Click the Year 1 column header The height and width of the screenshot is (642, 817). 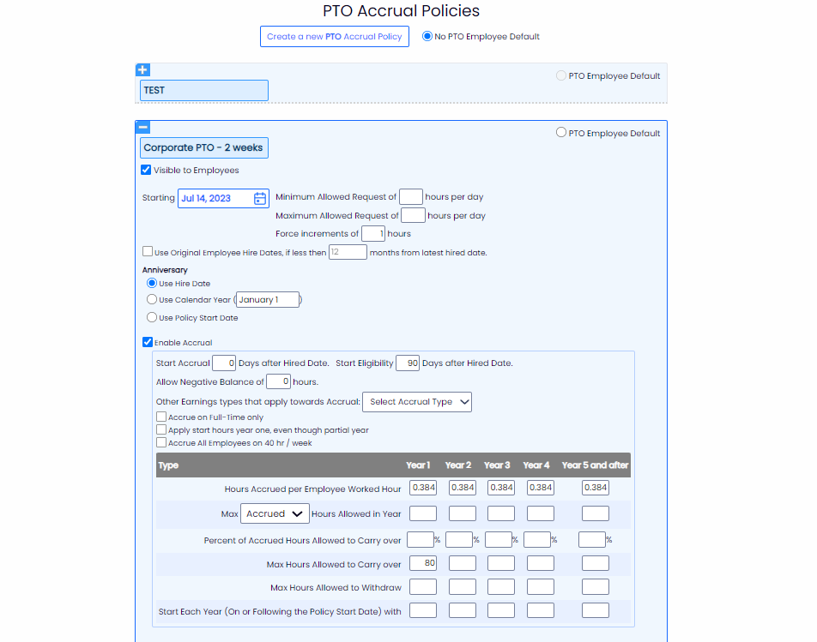(419, 465)
